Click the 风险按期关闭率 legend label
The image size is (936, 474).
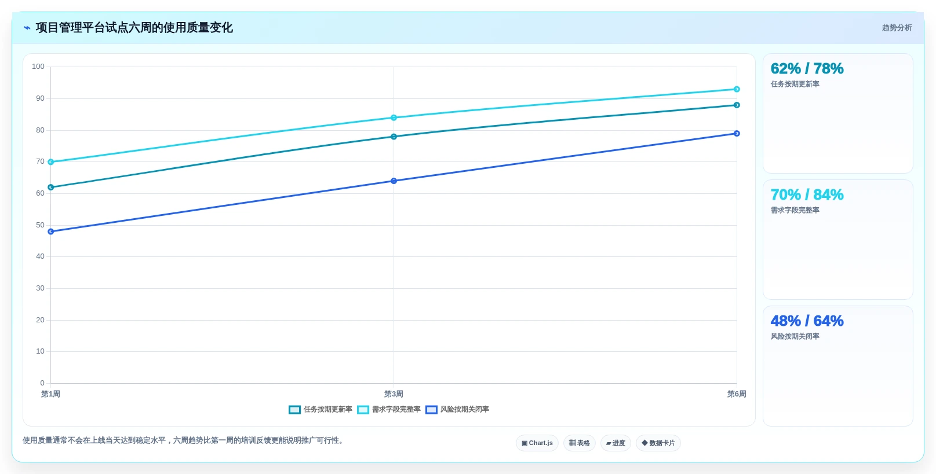click(465, 410)
